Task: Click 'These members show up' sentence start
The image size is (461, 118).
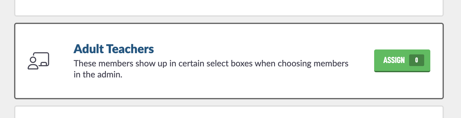Action: pos(118,64)
